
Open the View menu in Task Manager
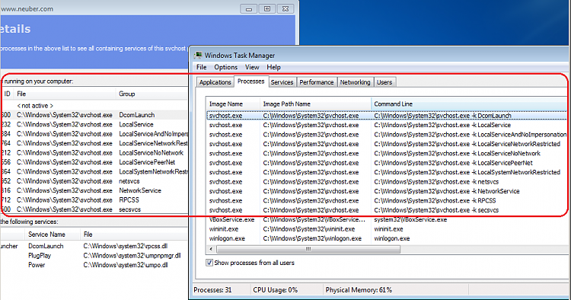[x=252, y=67]
